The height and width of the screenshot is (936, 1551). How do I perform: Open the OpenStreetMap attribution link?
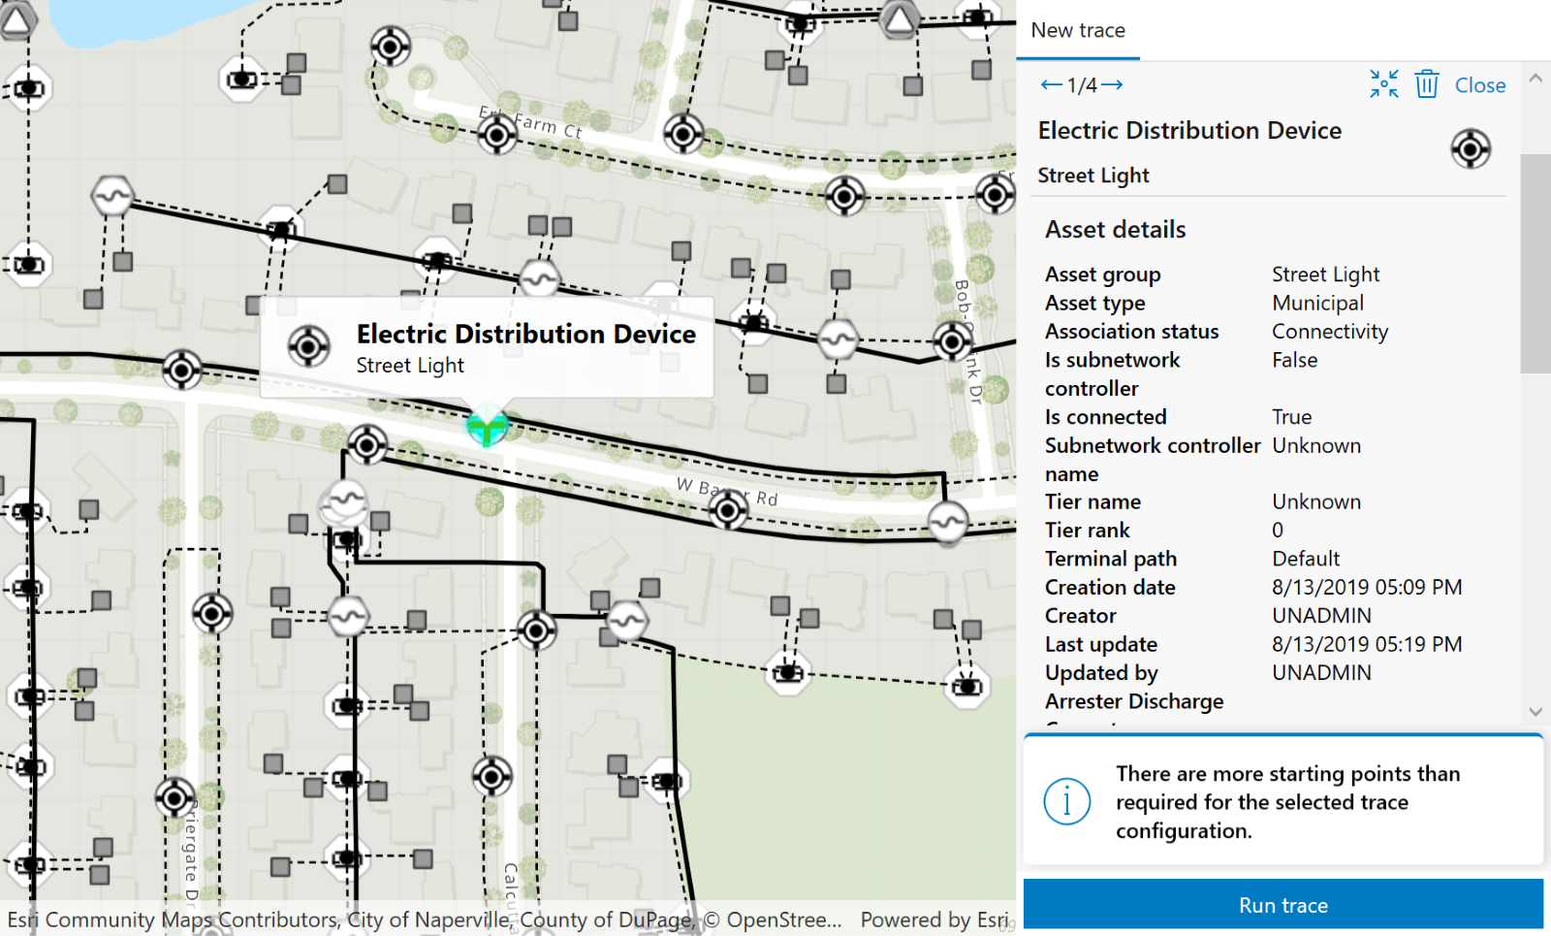765,920
